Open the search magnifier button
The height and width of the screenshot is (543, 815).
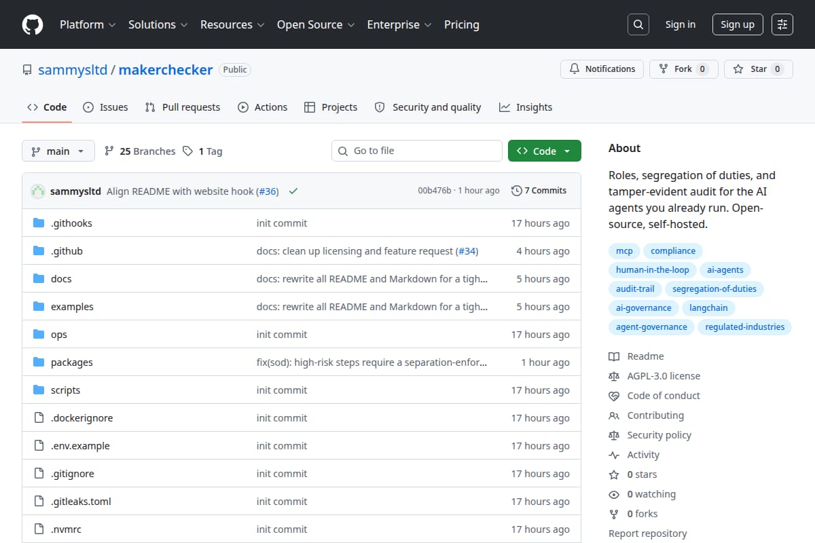tap(638, 24)
